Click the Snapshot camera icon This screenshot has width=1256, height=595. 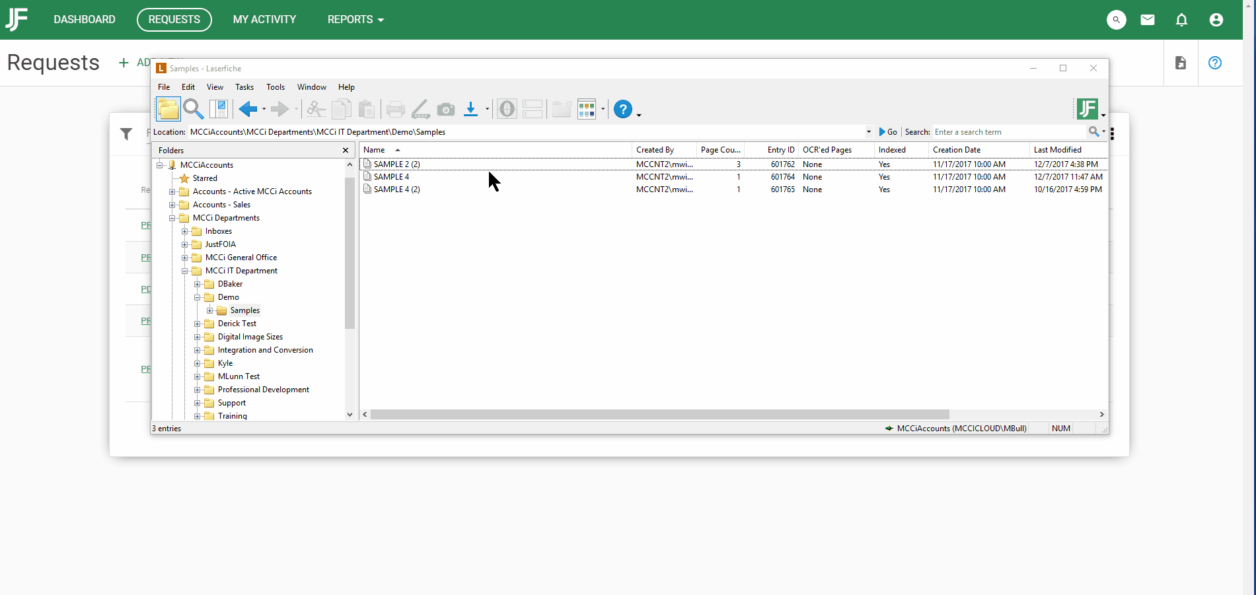pyautogui.click(x=446, y=109)
